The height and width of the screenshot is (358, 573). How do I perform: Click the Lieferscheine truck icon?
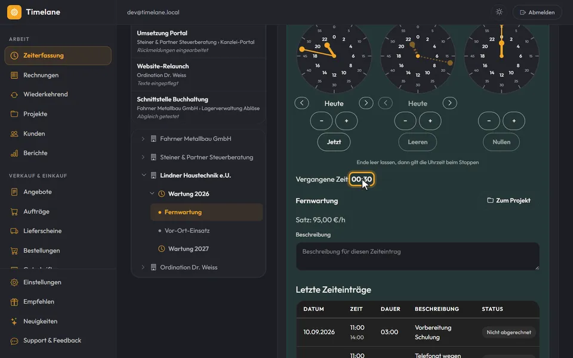coord(14,231)
